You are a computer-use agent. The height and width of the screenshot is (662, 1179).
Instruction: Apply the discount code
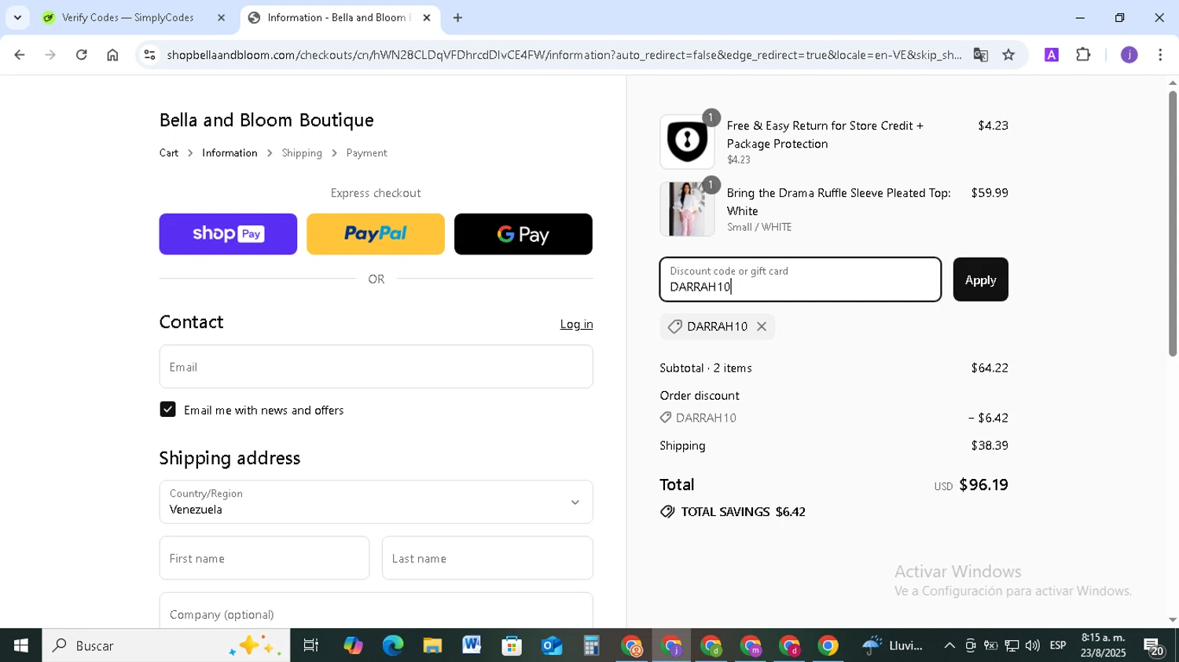[x=980, y=280]
